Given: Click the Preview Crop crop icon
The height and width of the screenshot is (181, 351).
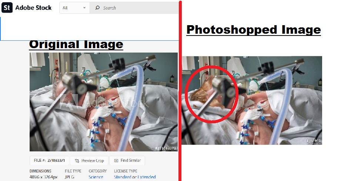Looking at the screenshot, I should click(77, 161).
